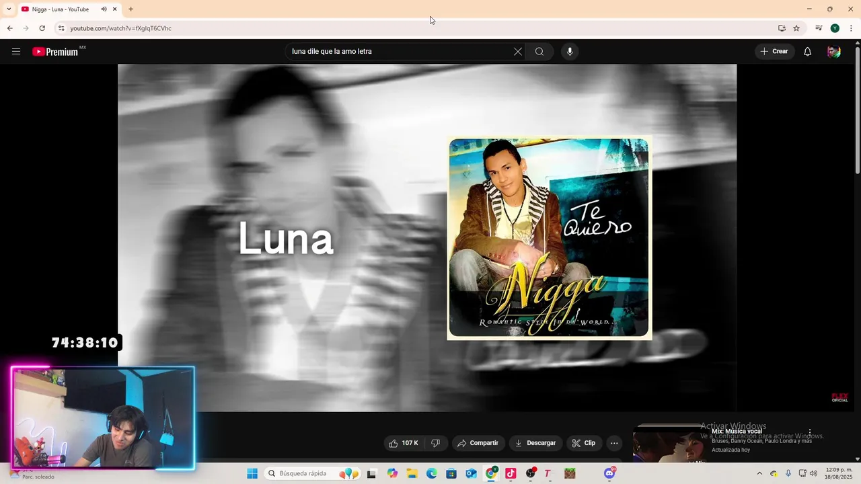Select the Nigga - Luna - YouTube tab

[x=69, y=9]
